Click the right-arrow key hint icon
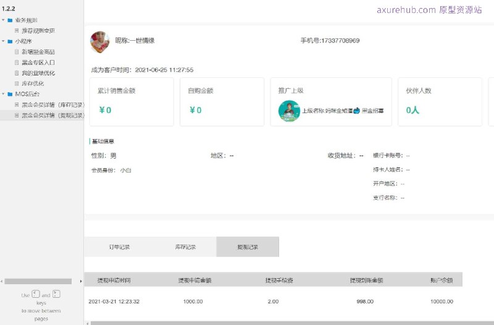The width and height of the screenshot is (494, 325). [x=56, y=294]
